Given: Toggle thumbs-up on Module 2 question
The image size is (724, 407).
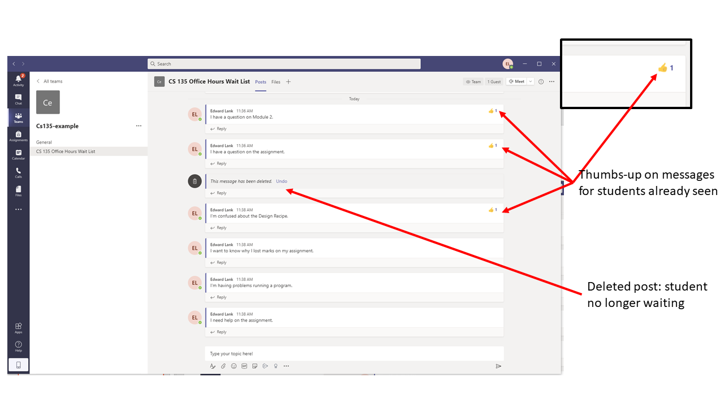Looking at the screenshot, I should (x=492, y=111).
